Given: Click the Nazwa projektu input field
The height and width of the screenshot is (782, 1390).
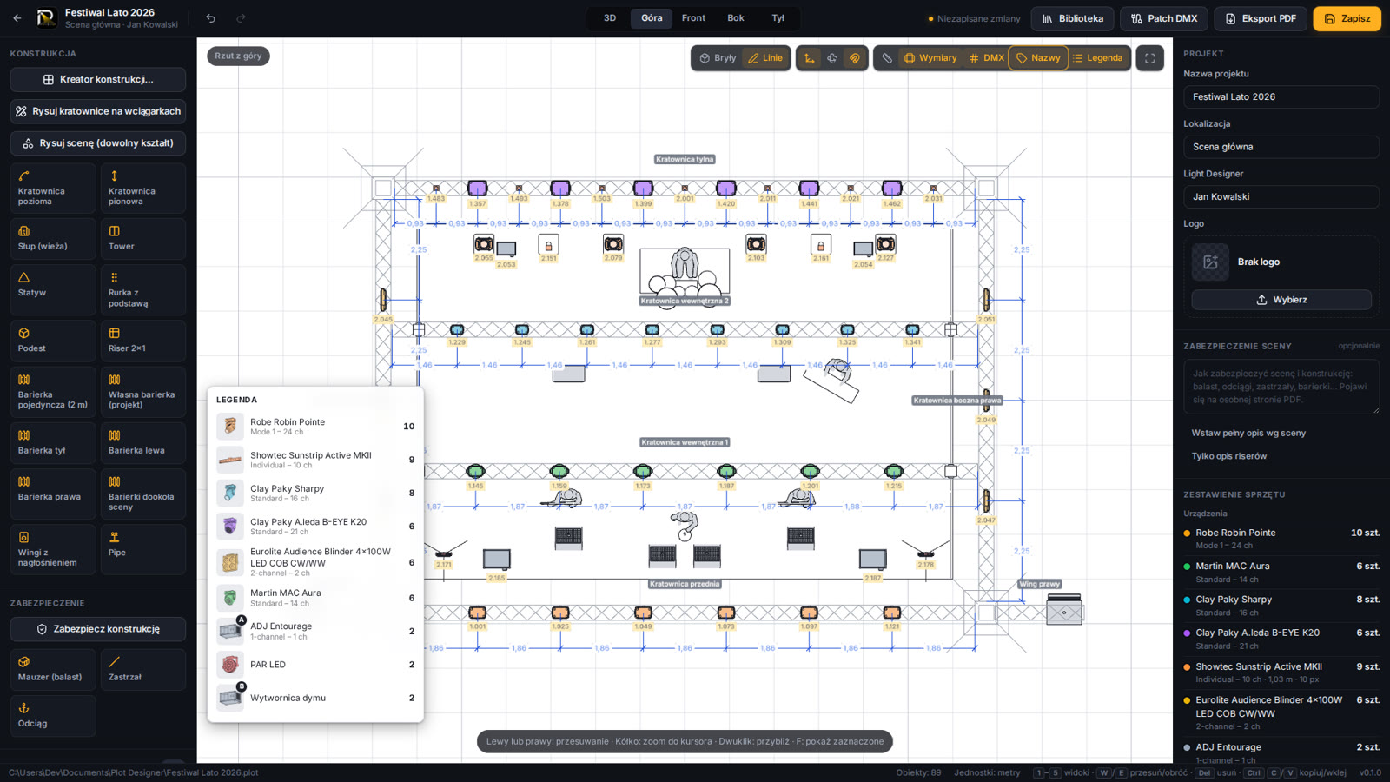Looking at the screenshot, I should [1281, 96].
